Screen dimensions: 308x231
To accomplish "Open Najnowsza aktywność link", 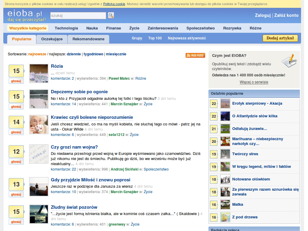I will tap(187, 38).
